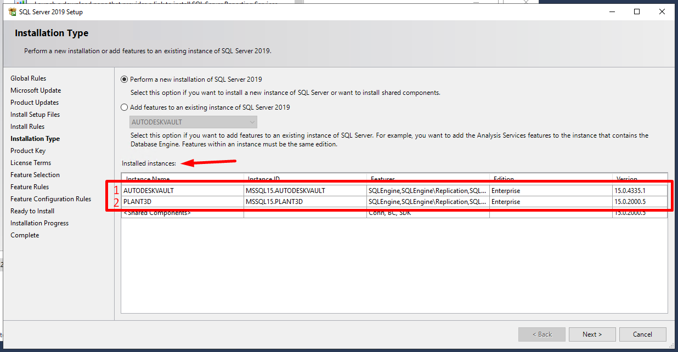Open the License Terms step
Image resolution: width=678 pixels, height=352 pixels.
pos(30,162)
